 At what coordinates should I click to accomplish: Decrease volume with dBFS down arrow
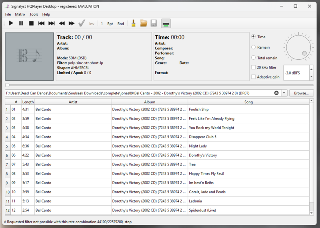coord(310,76)
